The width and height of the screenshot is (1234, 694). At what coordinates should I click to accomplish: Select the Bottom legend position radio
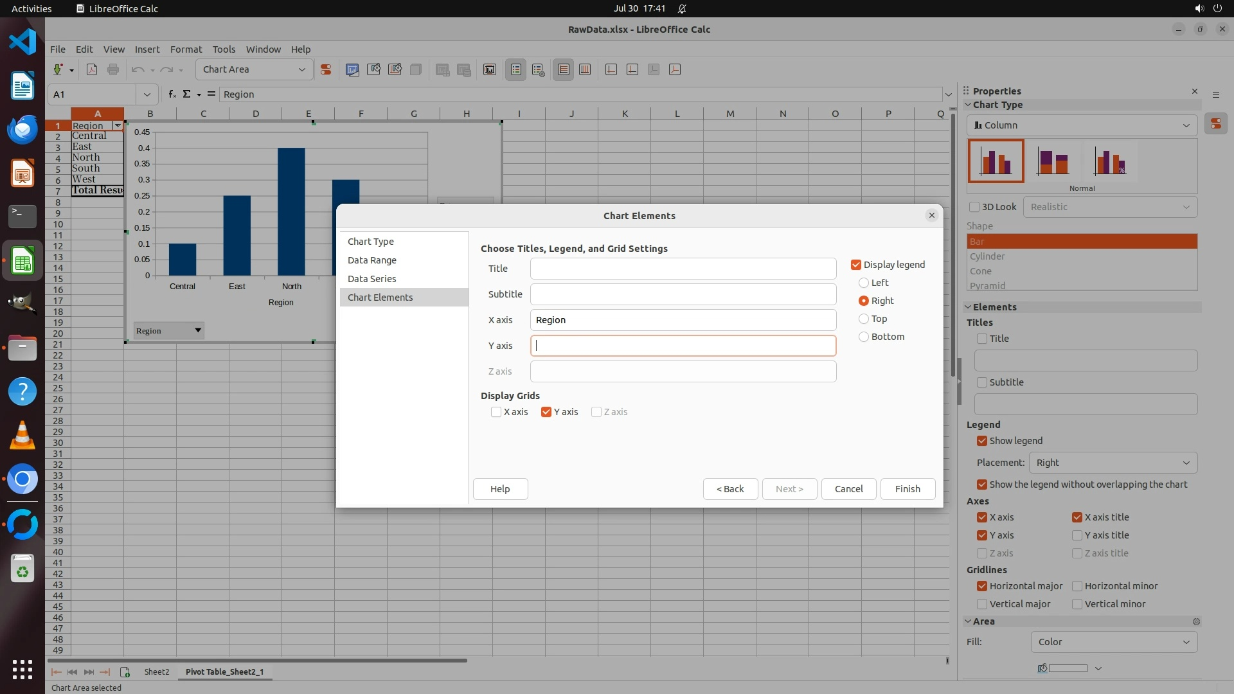[x=864, y=337]
